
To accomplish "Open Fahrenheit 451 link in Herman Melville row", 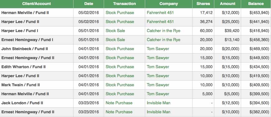I will click(x=160, y=12).
